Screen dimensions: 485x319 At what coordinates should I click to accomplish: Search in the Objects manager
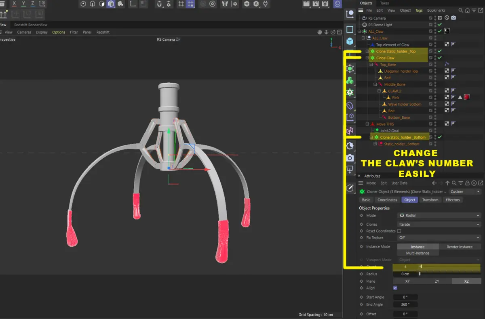click(461, 10)
